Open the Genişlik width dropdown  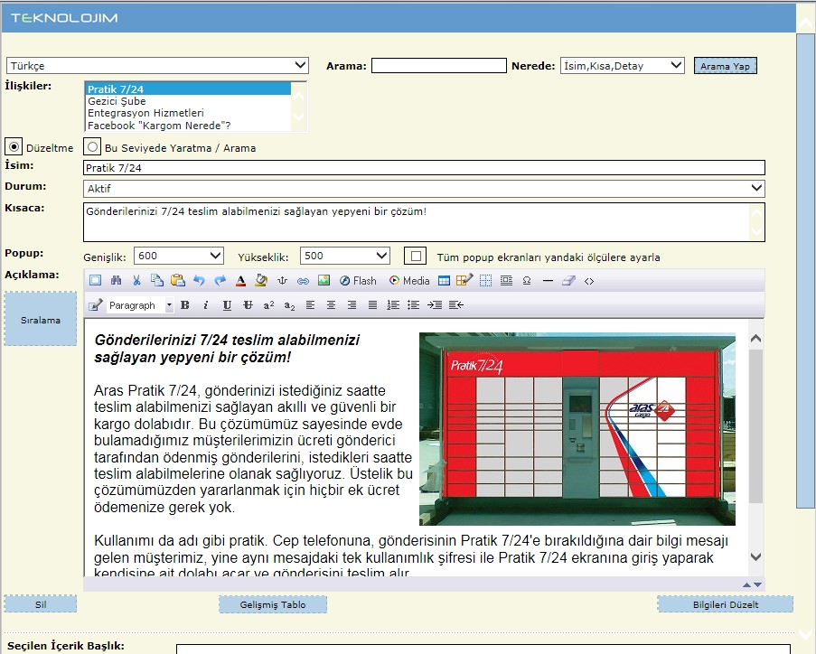pyautogui.click(x=179, y=256)
